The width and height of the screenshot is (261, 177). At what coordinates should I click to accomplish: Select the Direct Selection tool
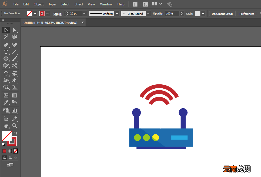click(14, 30)
